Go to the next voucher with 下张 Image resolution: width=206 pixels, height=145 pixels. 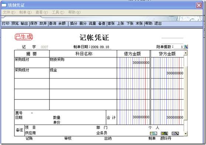[x=130, y=23]
